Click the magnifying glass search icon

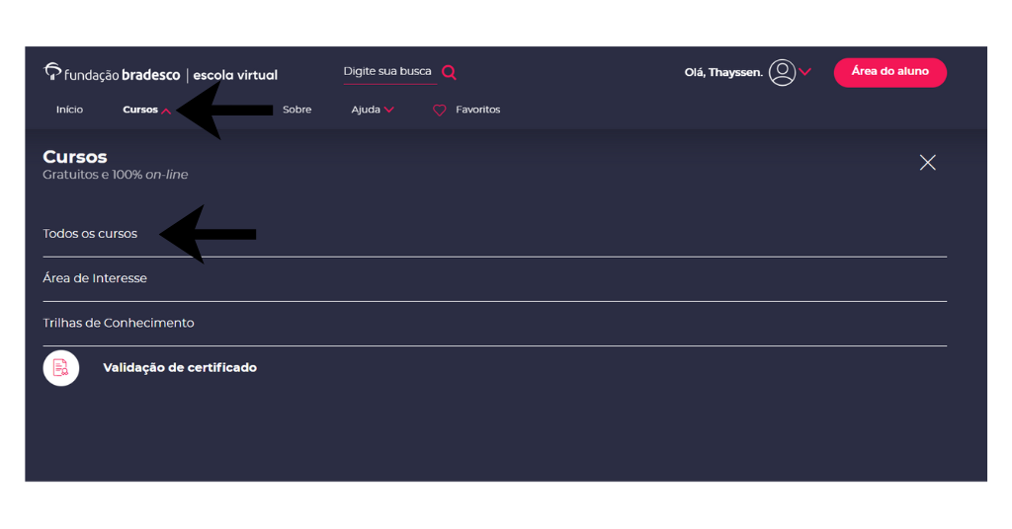[x=449, y=72]
